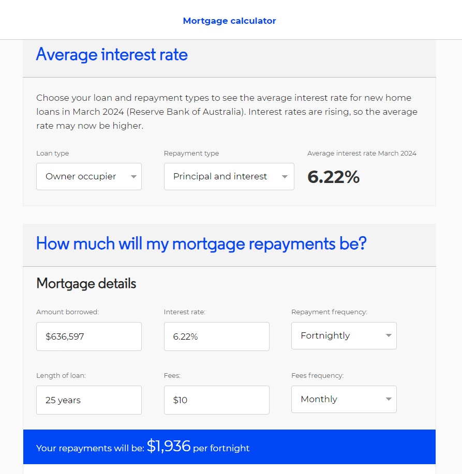Click the Fees amount input
Screen dimensions: 462x474
[x=216, y=400]
